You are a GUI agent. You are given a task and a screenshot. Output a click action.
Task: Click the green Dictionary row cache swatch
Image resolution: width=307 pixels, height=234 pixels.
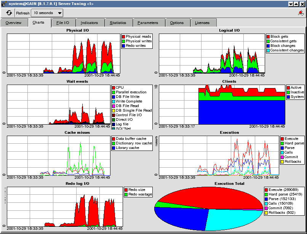(114, 143)
